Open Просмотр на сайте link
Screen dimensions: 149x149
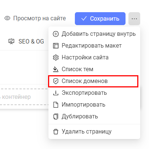[x=35, y=18]
